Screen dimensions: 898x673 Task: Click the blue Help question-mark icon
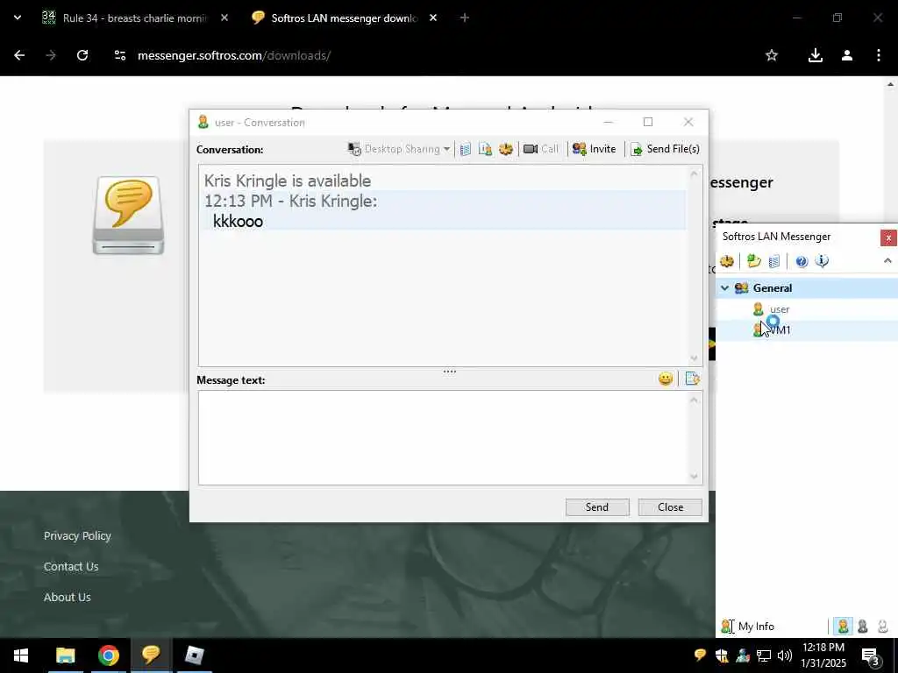coord(802,261)
